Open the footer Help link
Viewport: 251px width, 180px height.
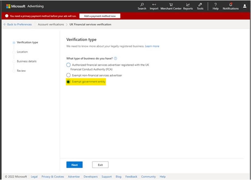point(162,177)
